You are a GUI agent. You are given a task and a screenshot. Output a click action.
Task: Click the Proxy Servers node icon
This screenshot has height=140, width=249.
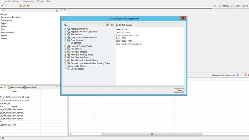[68, 40]
